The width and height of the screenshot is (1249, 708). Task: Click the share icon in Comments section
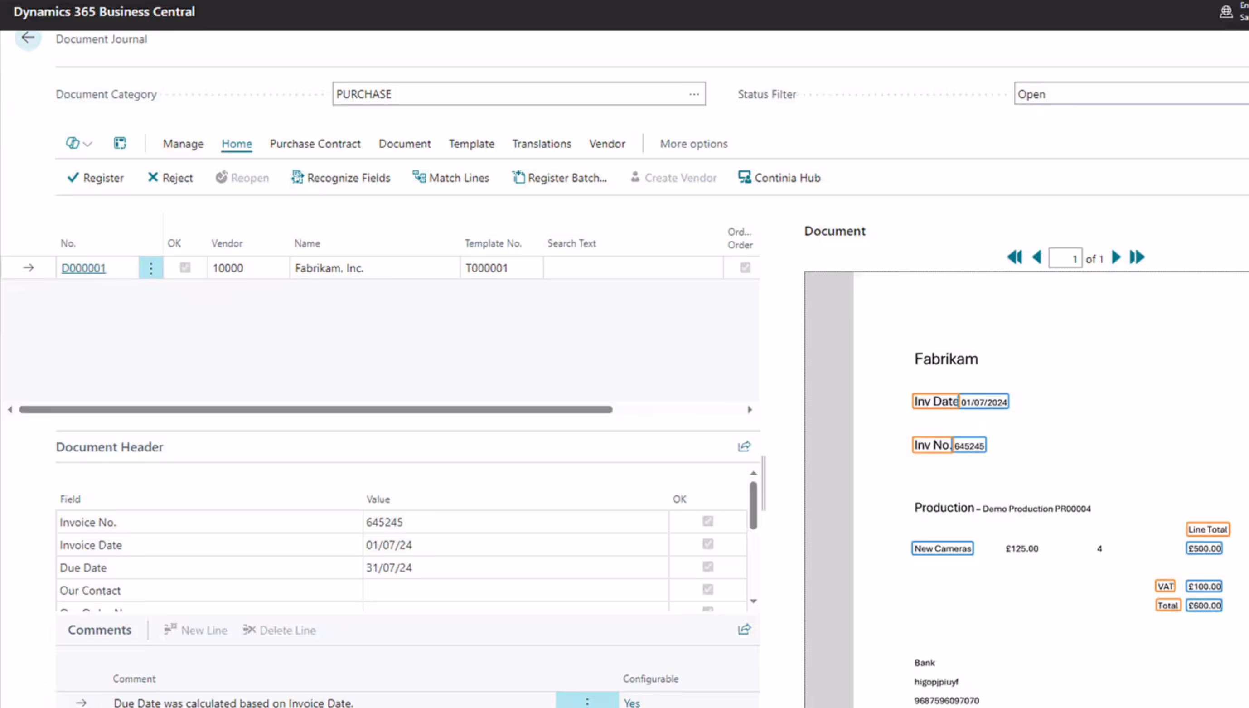coord(744,630)
